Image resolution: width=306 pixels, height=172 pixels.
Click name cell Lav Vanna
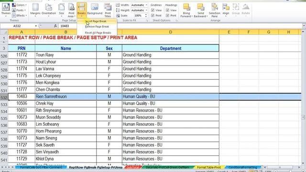(66, 69)
